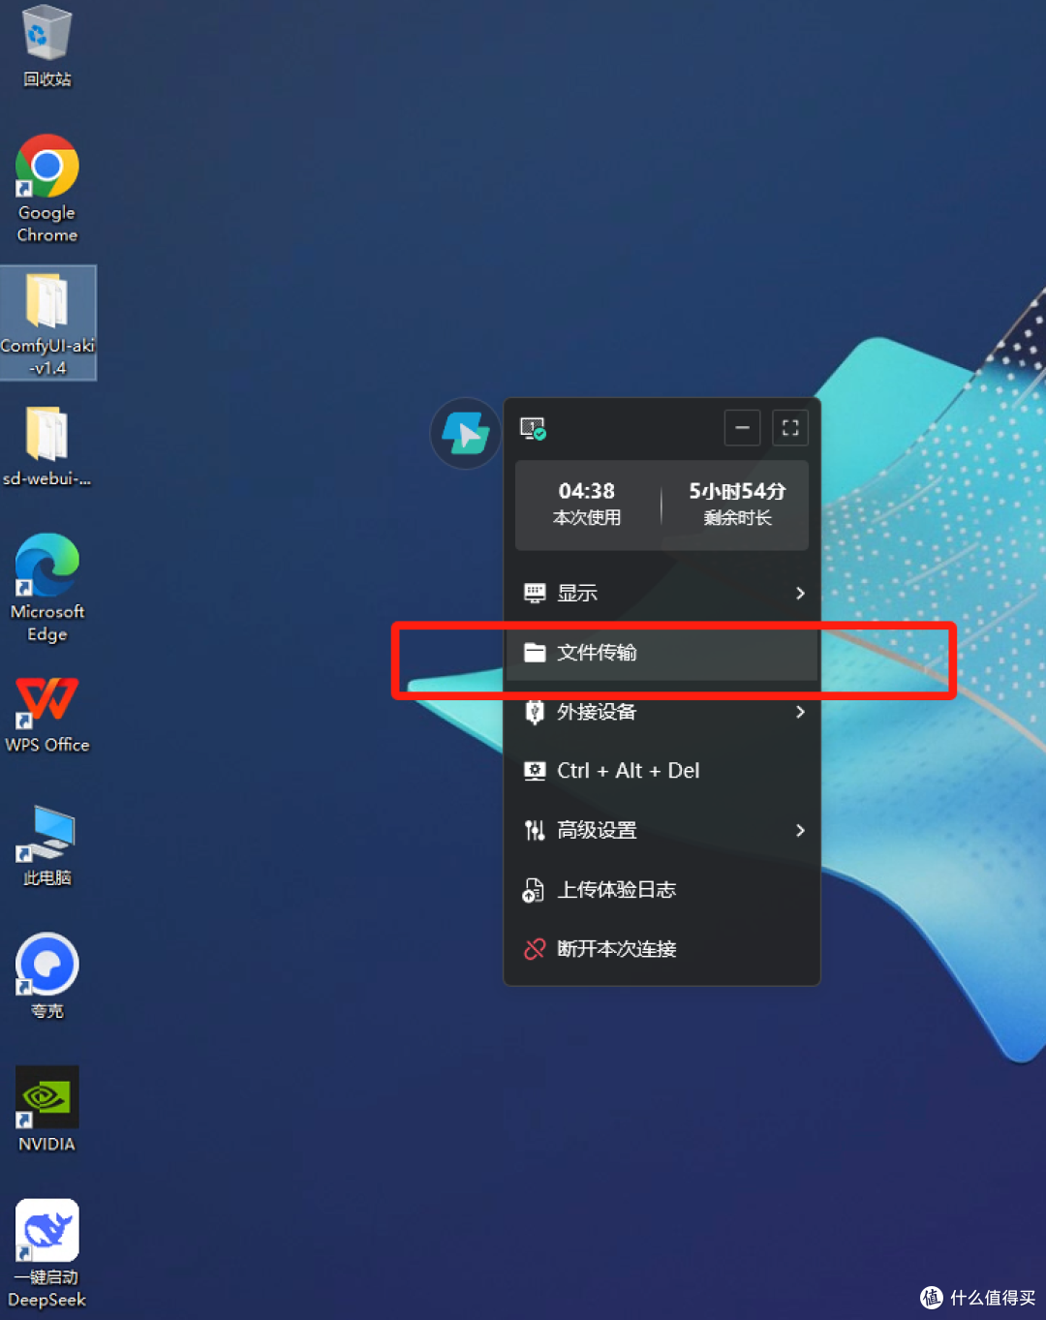Select 上传体验日志 (Upload experience log)
Screen dimensions: 1046x1320
click(x=662, y=889)
